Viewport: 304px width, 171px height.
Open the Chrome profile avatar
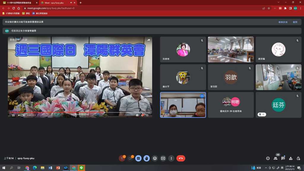pos(295,8)
